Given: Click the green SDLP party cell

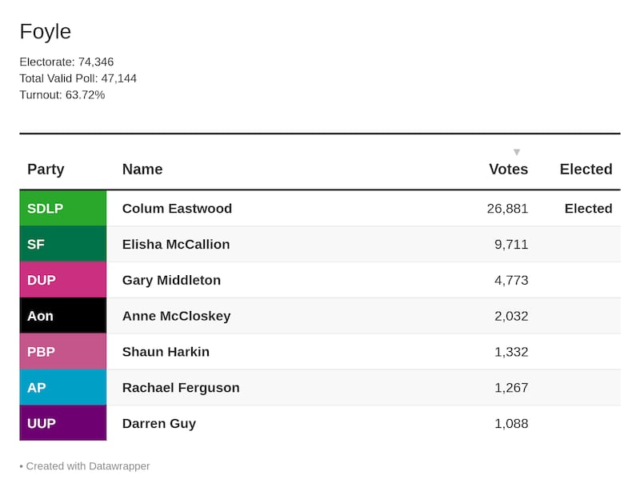Looking at the screenshot, I should tap(62, 209).
